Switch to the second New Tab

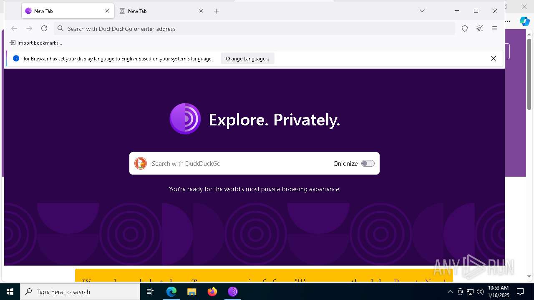pos(162,11)
